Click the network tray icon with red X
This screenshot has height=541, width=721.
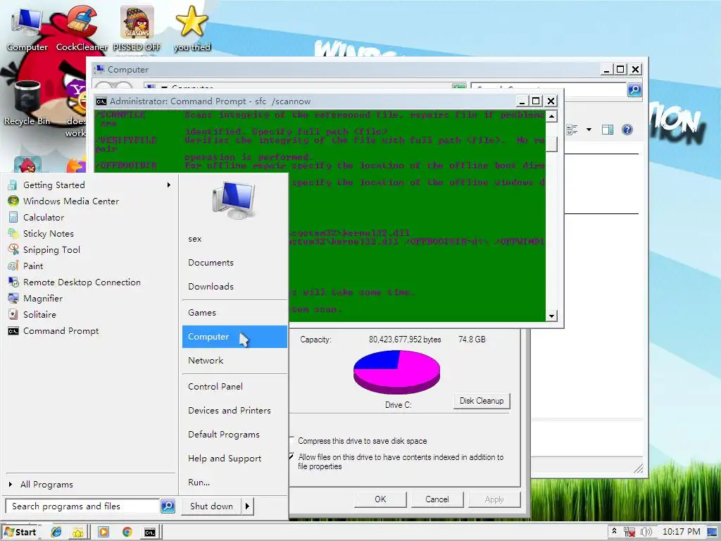tap(629, 532)
